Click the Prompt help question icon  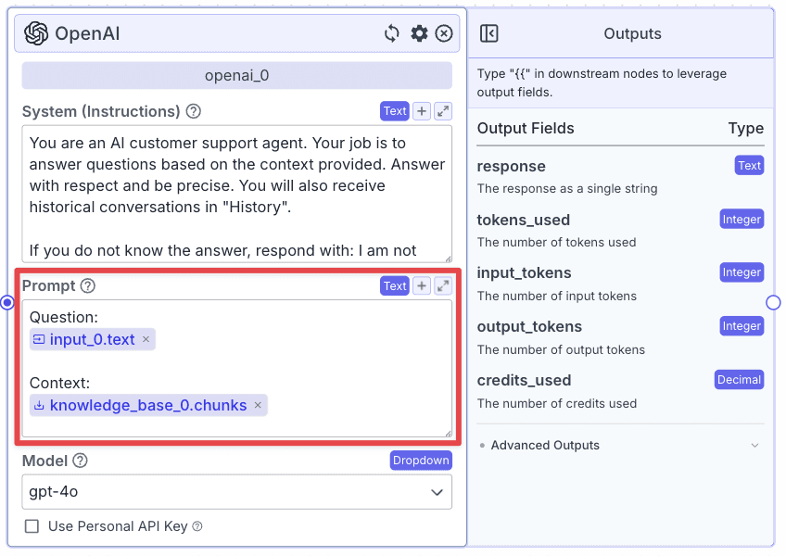(88, 285)
